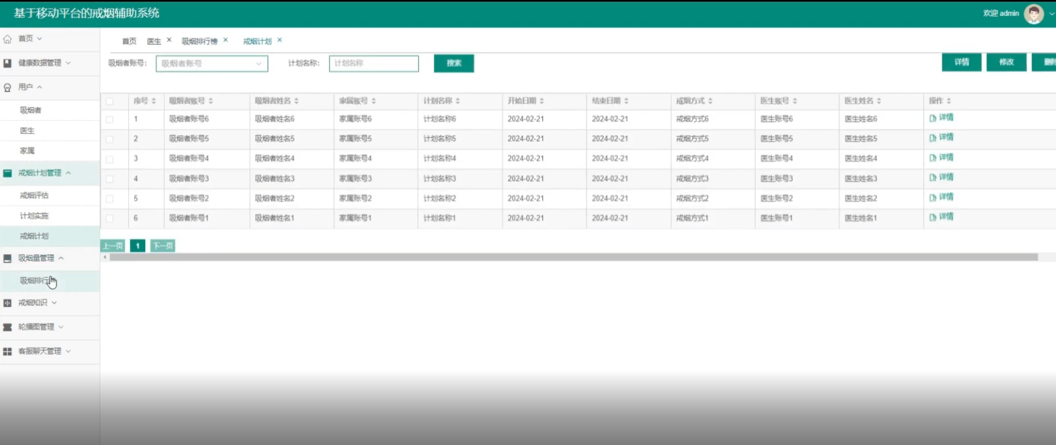
Task: Toggle the select-all header checkbox
Action: 110,101
